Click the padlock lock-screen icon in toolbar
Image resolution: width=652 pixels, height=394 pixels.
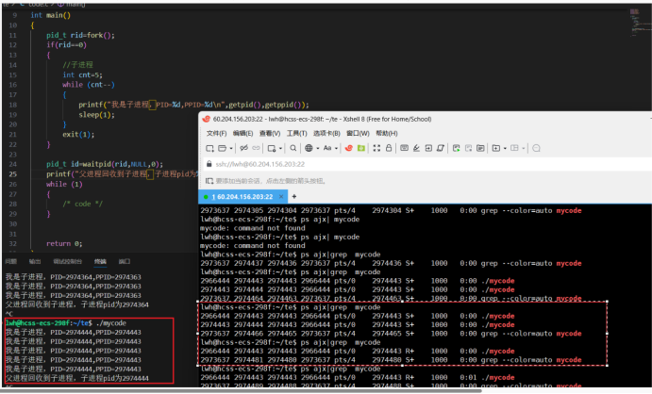[x=389, y=148]
